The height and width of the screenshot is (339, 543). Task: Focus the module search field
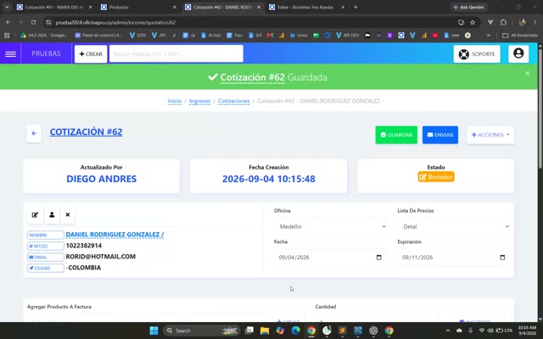coord(176,54)
